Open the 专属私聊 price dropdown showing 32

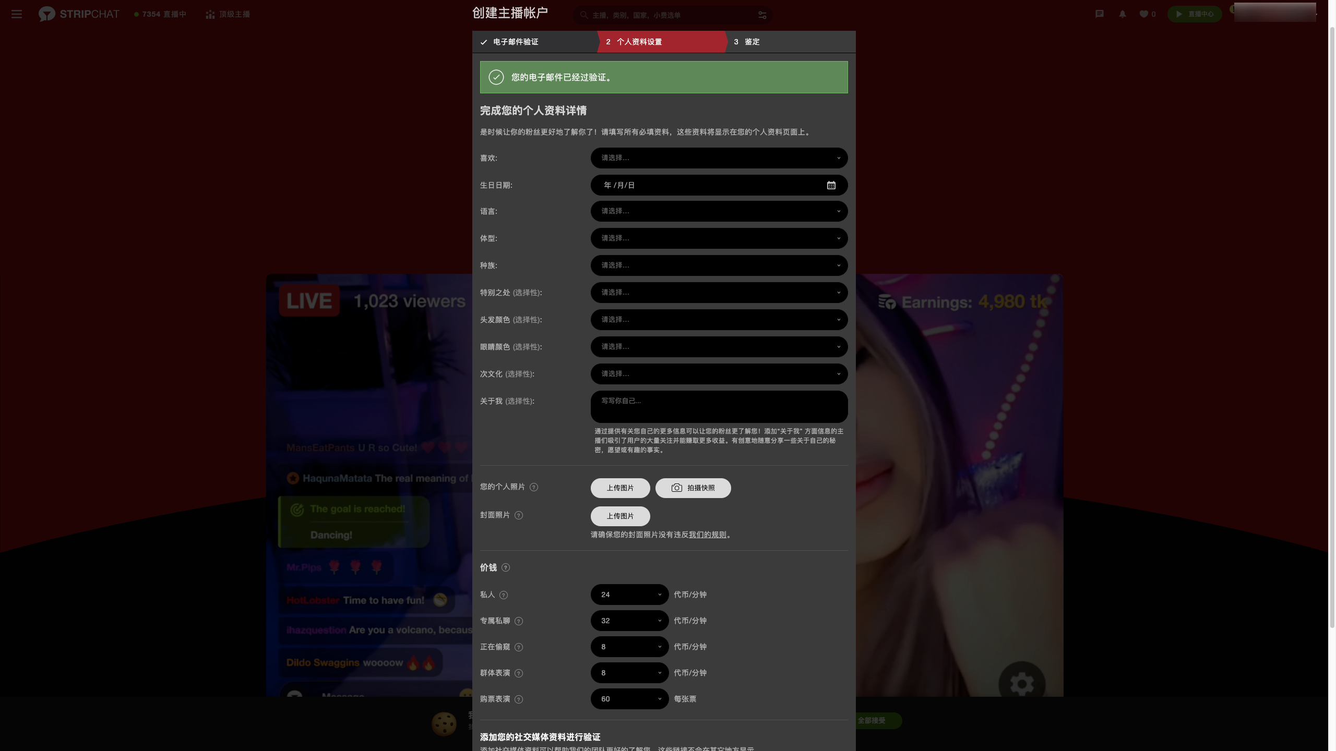click(x=630, y=621)
